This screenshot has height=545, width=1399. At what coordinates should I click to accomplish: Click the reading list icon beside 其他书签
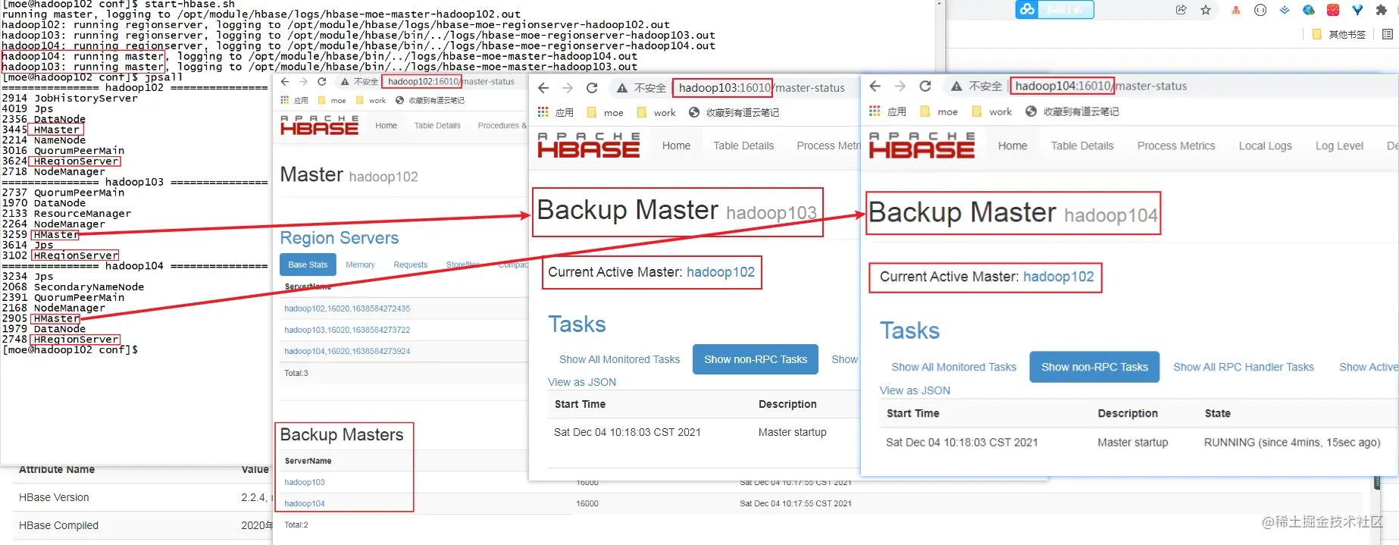click(1387, 34)
